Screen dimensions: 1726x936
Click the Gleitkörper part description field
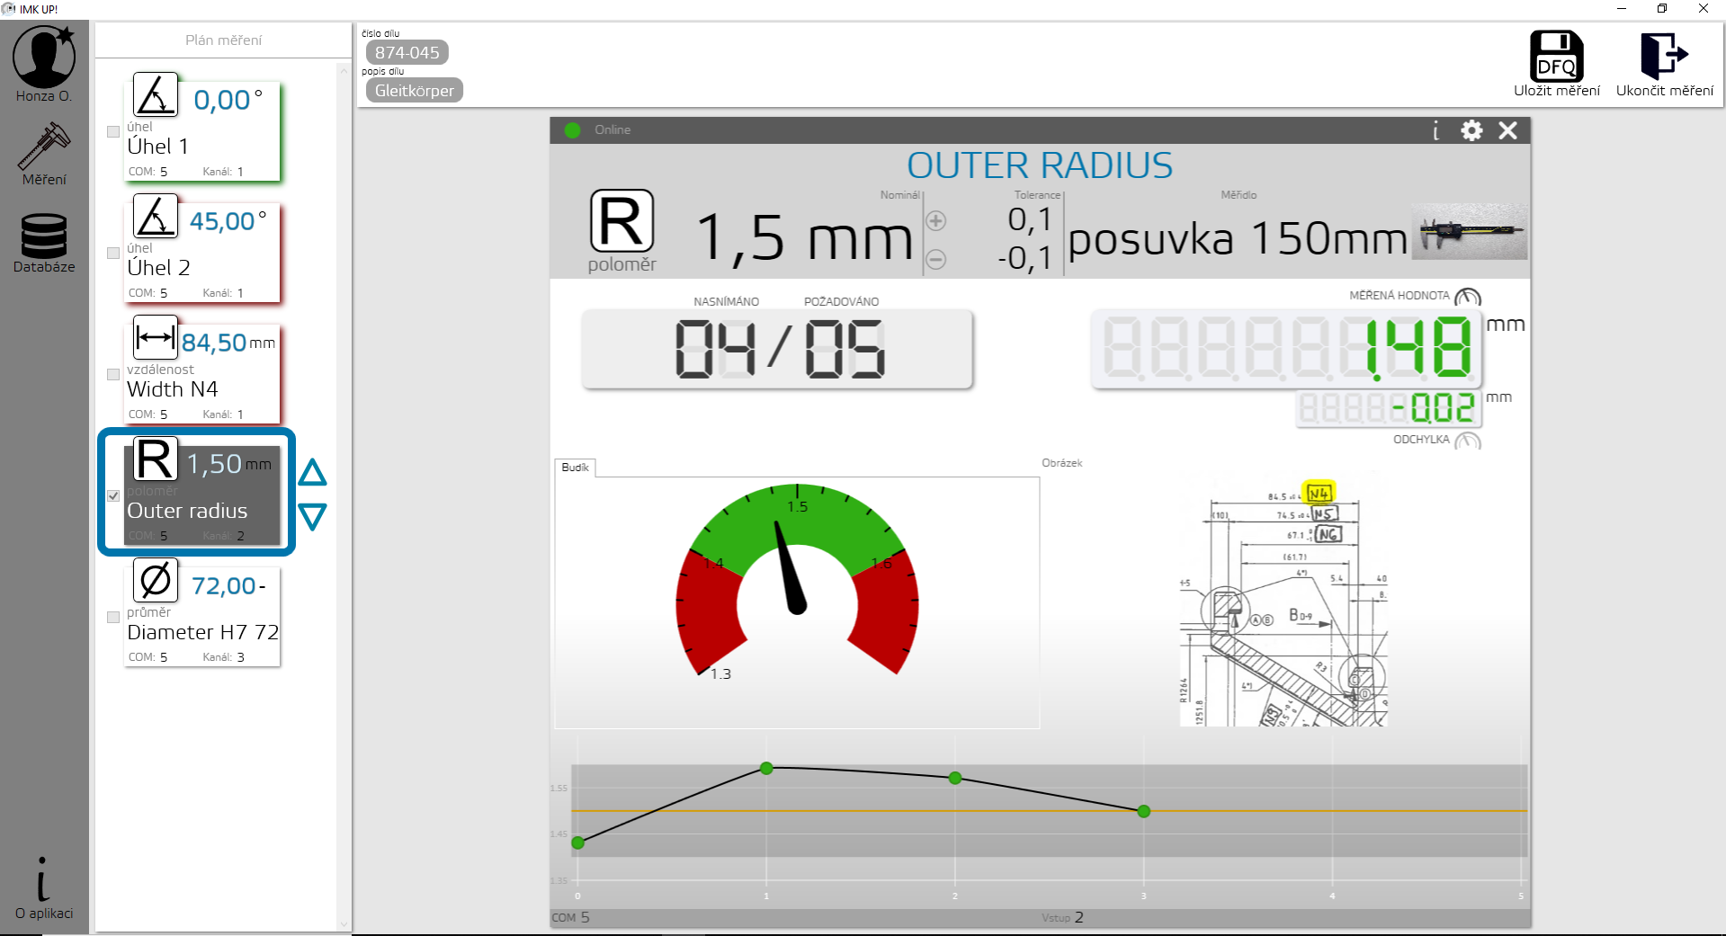point(414,91)
